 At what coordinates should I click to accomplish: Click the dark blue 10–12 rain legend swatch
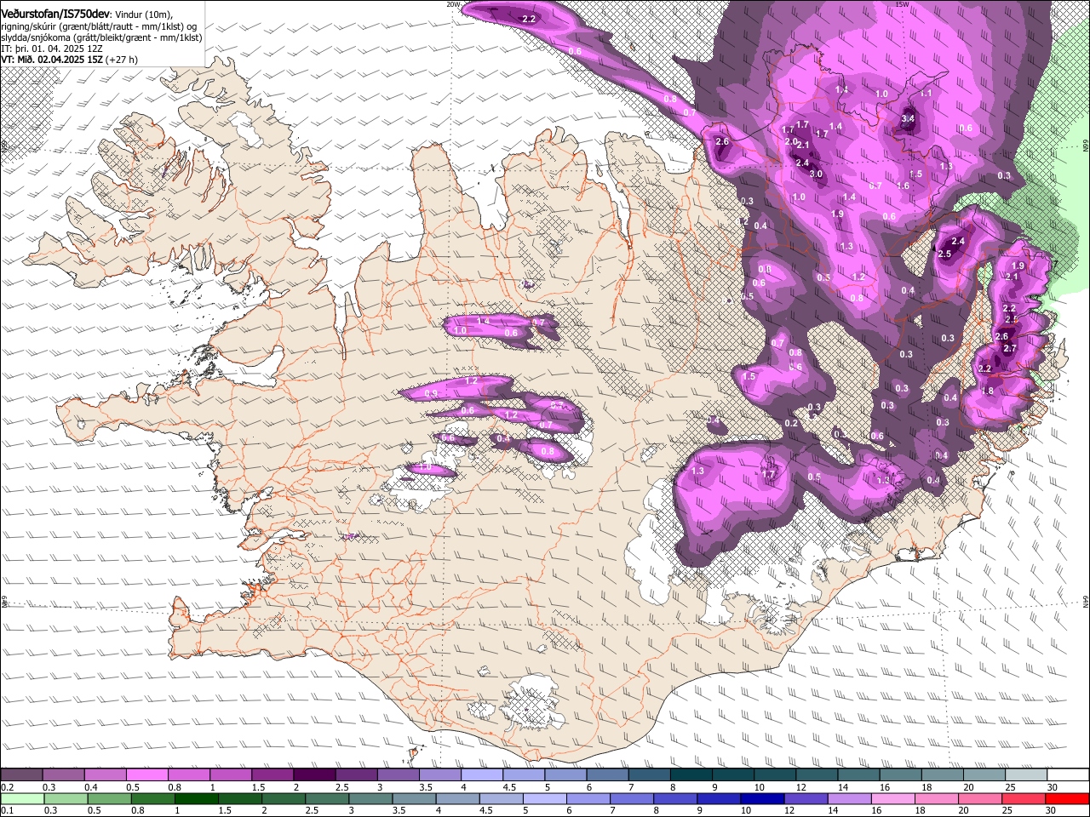[x=761, y=798]
